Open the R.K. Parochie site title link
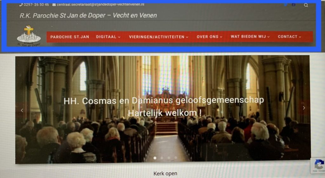The image size is (325, 178). (88, 16)
